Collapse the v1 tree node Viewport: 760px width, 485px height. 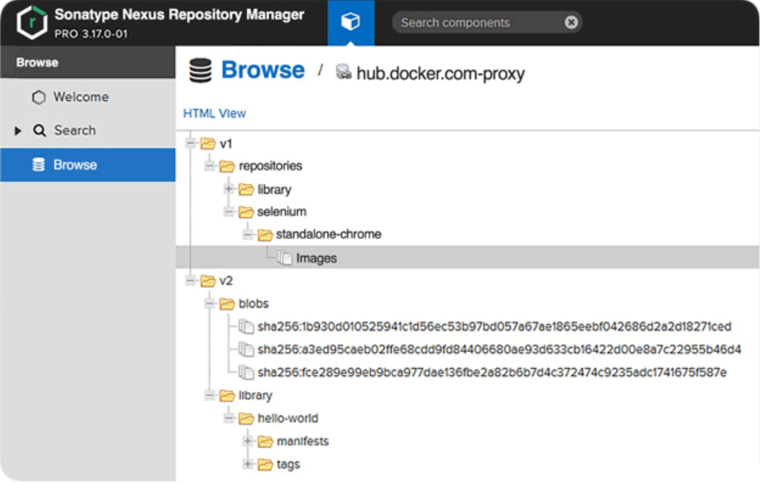pyautogui.click(x=191, y=143)
